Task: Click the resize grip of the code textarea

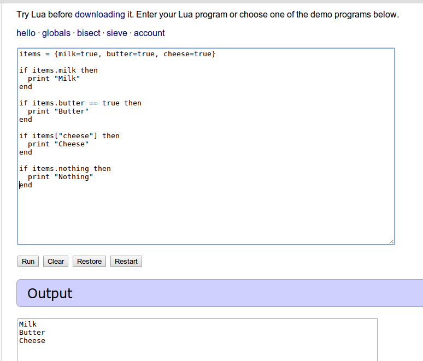Action: tap(392, 242)
